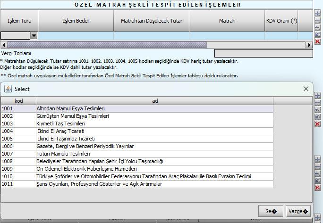Click the kod cell 1004
Image resolution: width=323 pixels, height=223 pixels.
click(x=18, y=131)
